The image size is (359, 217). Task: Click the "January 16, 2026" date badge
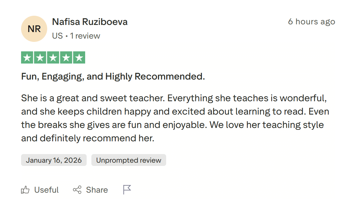pyautogui.click(x=54, y=160)
